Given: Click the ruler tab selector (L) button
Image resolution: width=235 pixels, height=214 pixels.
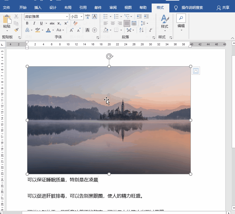Looking at the screenshot, I should [2, 44].
